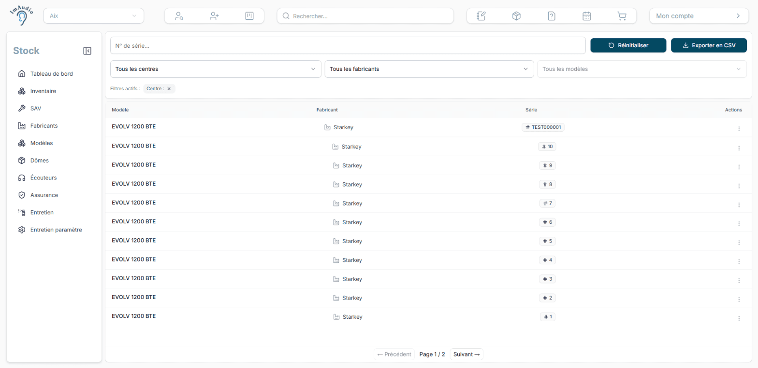Open actions menu for serial 10
The image size is (758, 368).
pos(739,148)
